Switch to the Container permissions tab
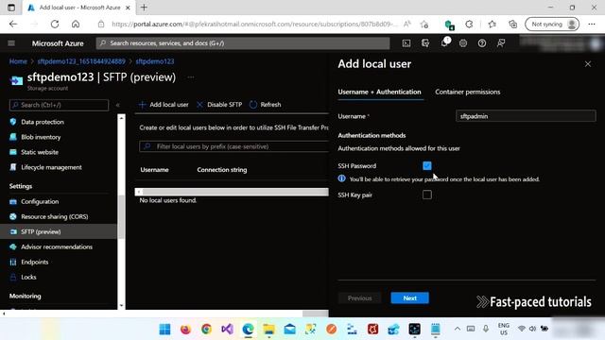Image resolution: width=605 pixels, height=340 pixels. (x=467, y=92)
